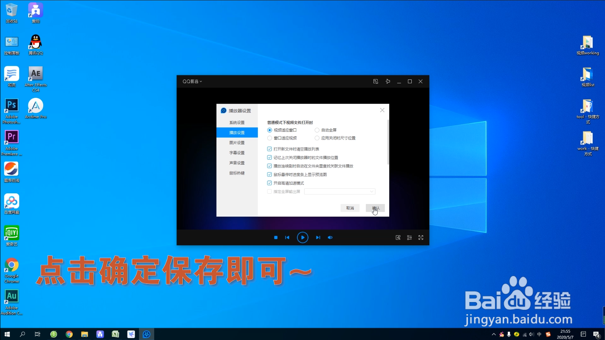Open the notification center icon
This screenshot has height=340, width=605.
click(x=597, y=334)
